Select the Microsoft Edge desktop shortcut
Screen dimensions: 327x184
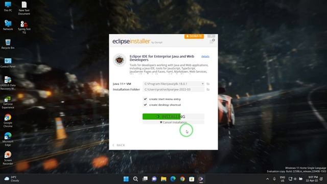pyautogui.click(x=8, y=140)
